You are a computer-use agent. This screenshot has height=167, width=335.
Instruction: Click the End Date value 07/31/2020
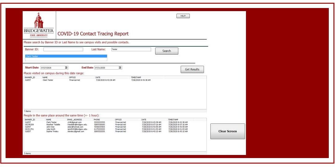coord(100,68)
